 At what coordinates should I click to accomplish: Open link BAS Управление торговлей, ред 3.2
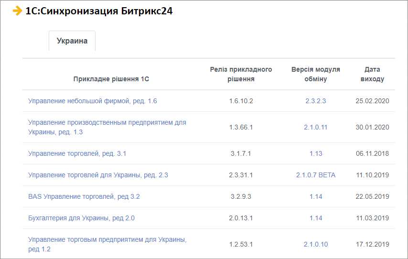84,196
